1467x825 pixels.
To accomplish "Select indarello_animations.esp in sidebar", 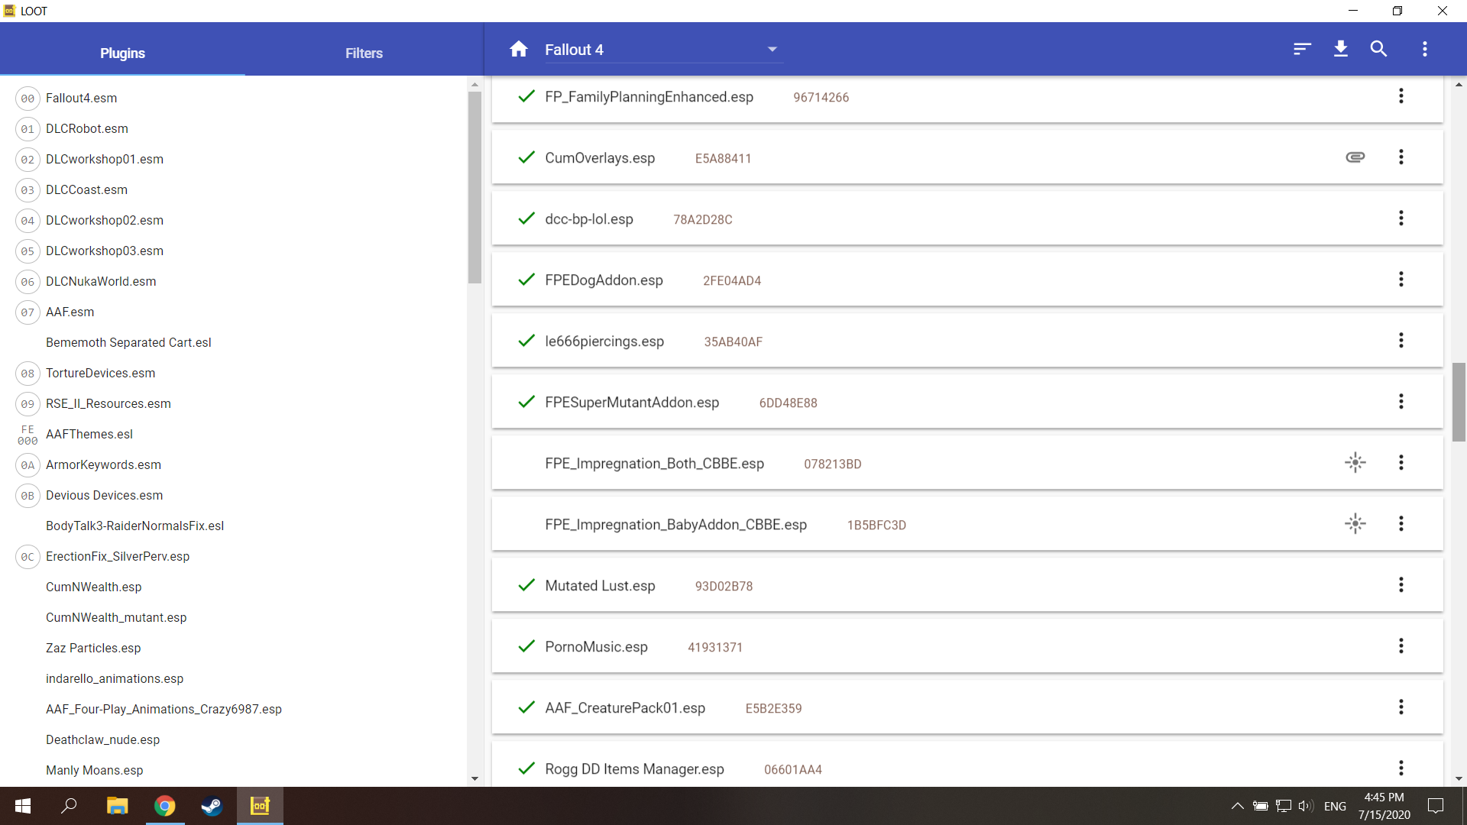I will (x=115, y=678).
